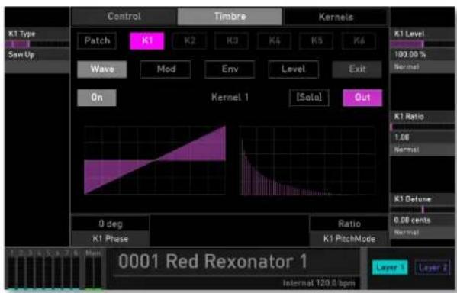Select kernel K1
Image resolution: width=457 pixels, height=293 pixels.
pyautogui.click(x=147, y=40)
